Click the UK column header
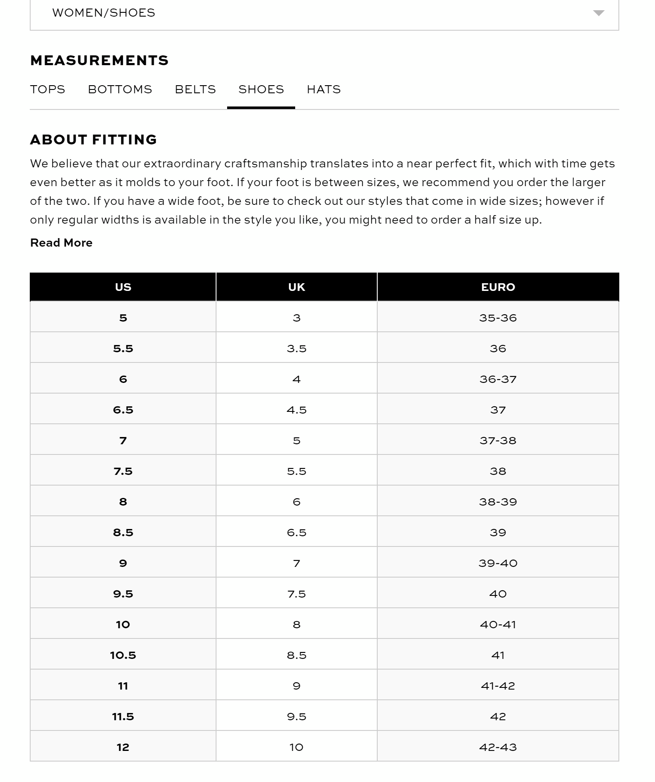 pos(296,287)
